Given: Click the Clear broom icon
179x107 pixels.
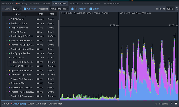Looking at the screenshot, I should click(14, 9).
